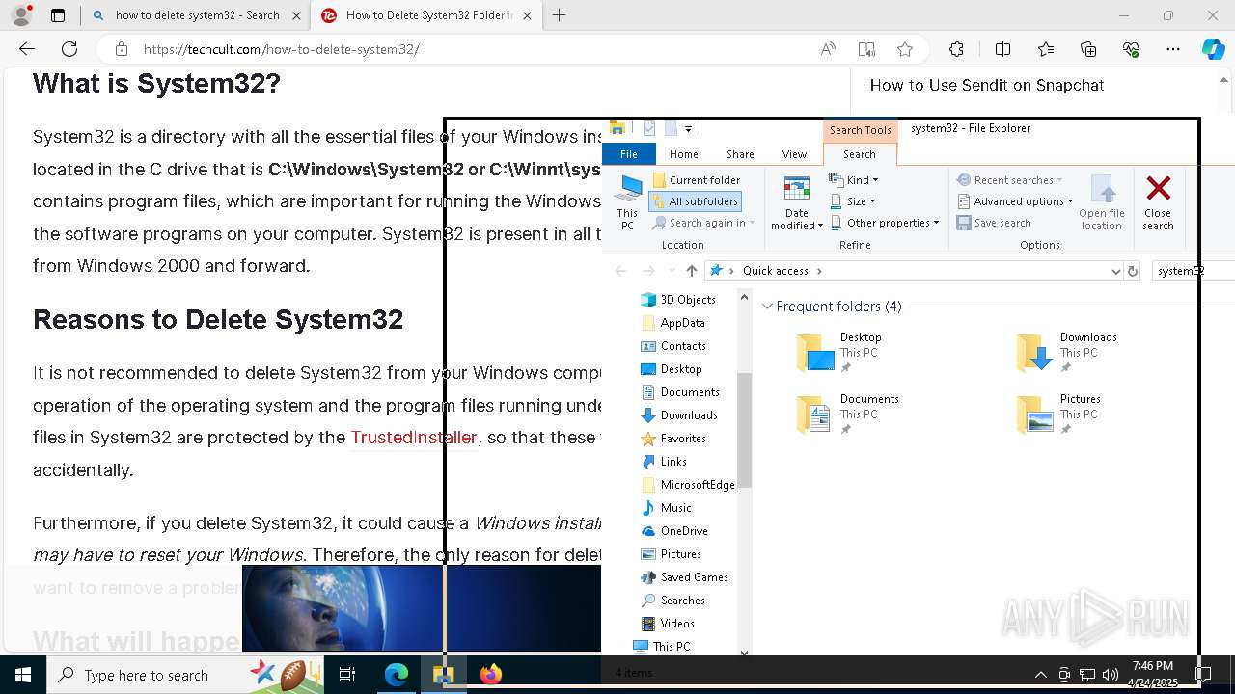Open Edge Settings and more menu

pos(1173,49)
